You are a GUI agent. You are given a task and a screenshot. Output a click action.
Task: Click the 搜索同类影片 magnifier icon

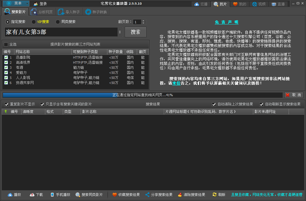(78, 195)
